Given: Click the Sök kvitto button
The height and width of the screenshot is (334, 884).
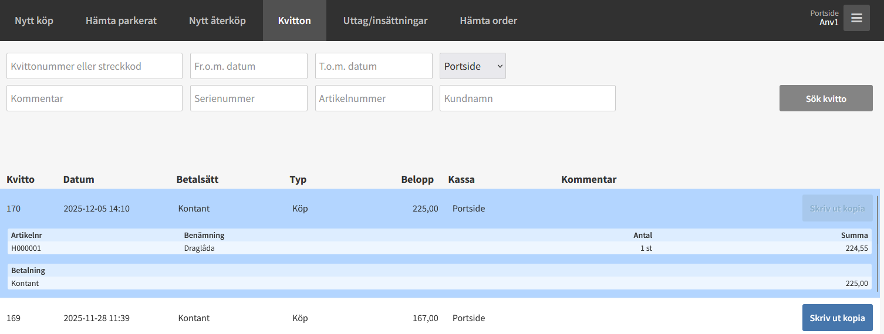Looking at the screenshot, I should (826, 98).
